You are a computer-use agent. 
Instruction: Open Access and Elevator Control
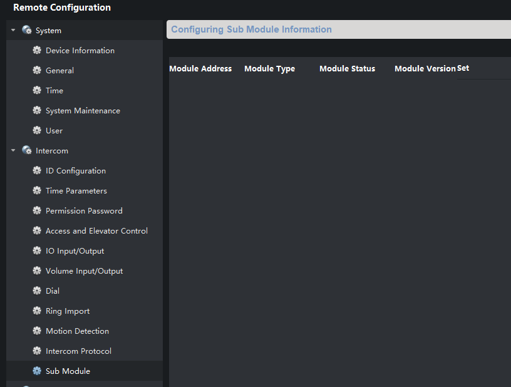(96, 231)
